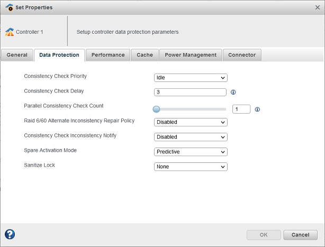Viewport: 325px width, 247px height.
Task: Click the help question mark icon
Action: click(10, 234)
